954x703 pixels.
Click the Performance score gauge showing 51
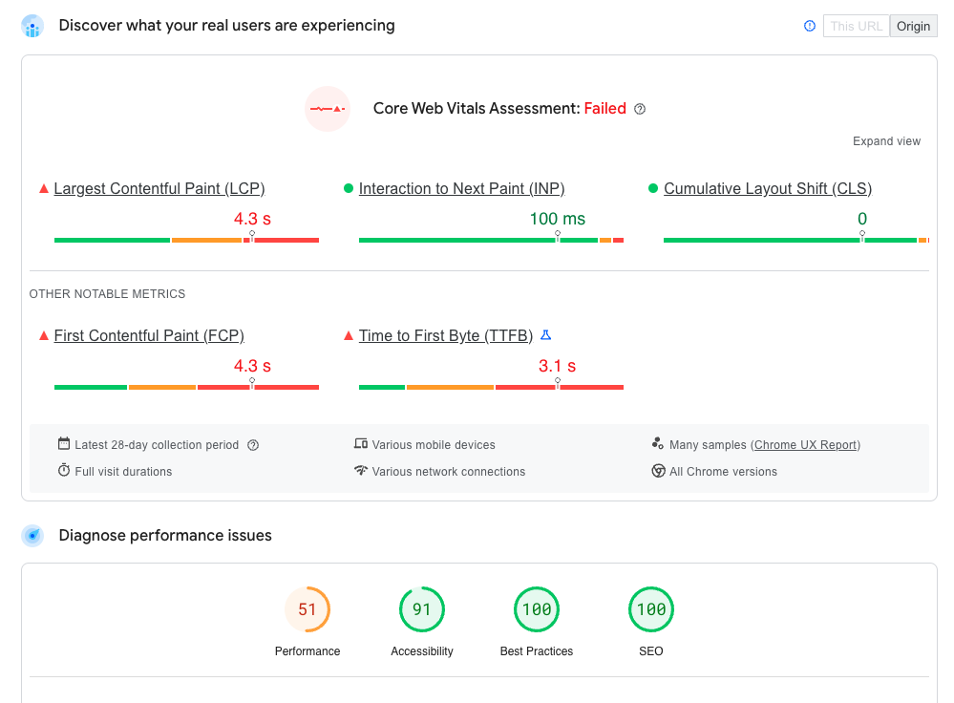(307, 608)
